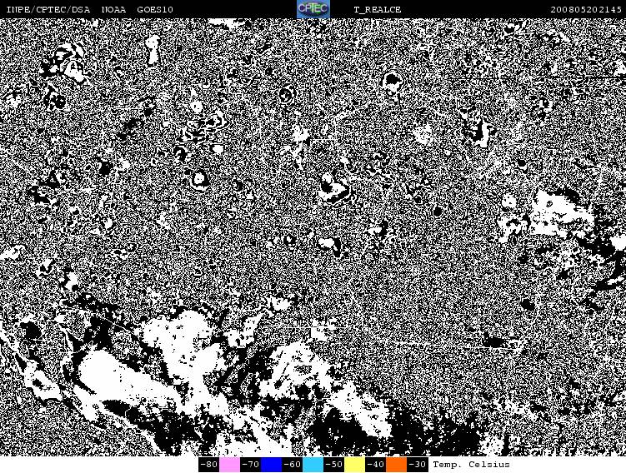Click the 200805202145 timestamp
This screenshot has height=473, width=626.
tap(586, 9)
